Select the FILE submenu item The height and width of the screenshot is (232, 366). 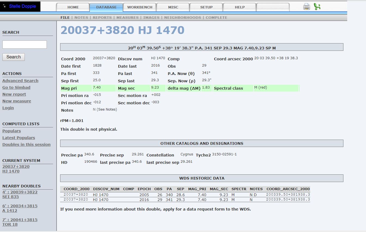[65, 18]
